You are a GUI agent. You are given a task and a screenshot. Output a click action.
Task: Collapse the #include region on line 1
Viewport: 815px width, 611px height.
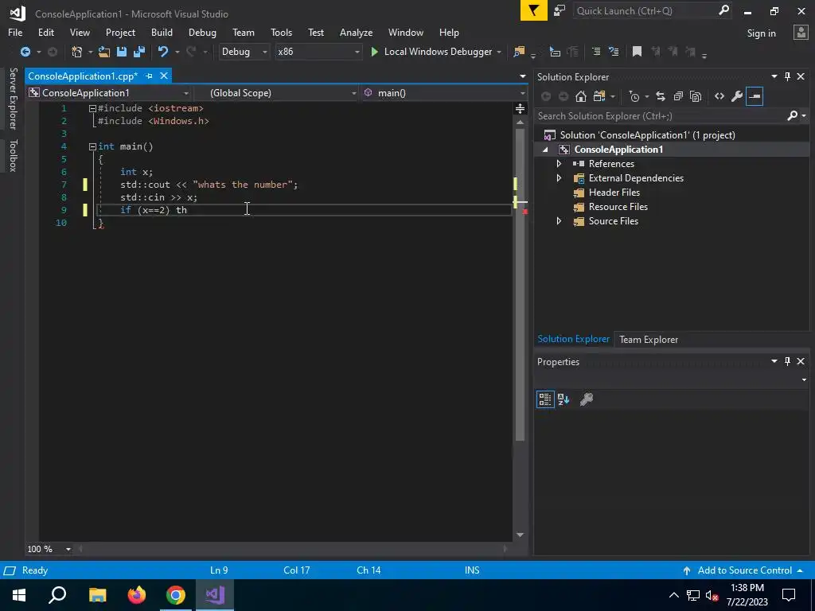point(92,108)
